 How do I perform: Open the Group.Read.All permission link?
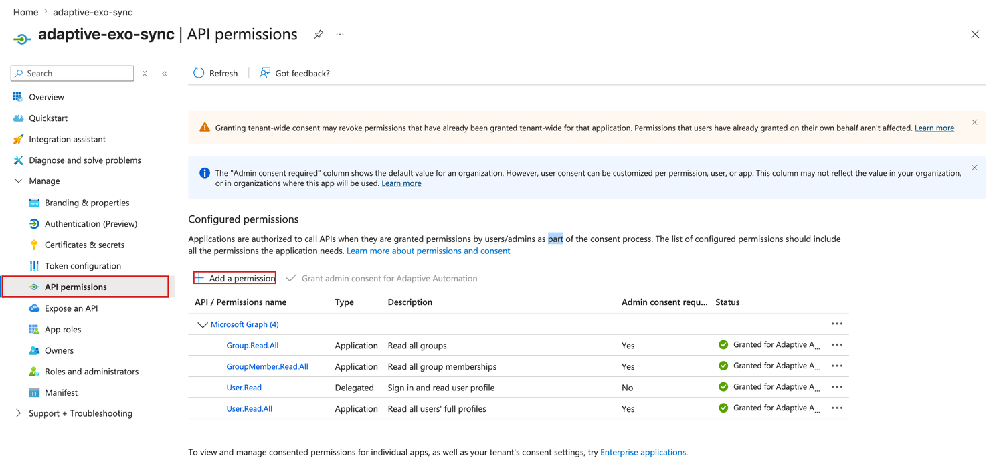(252, 346)
